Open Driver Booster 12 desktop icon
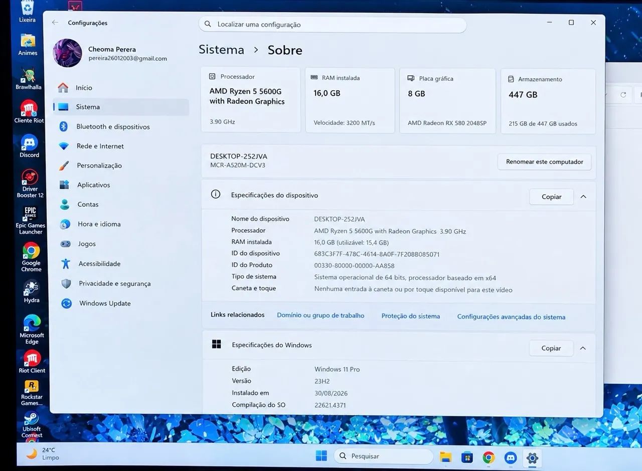The height and width of the screenshot is (471, 642). pyautogui.click(x=30, y=184)
